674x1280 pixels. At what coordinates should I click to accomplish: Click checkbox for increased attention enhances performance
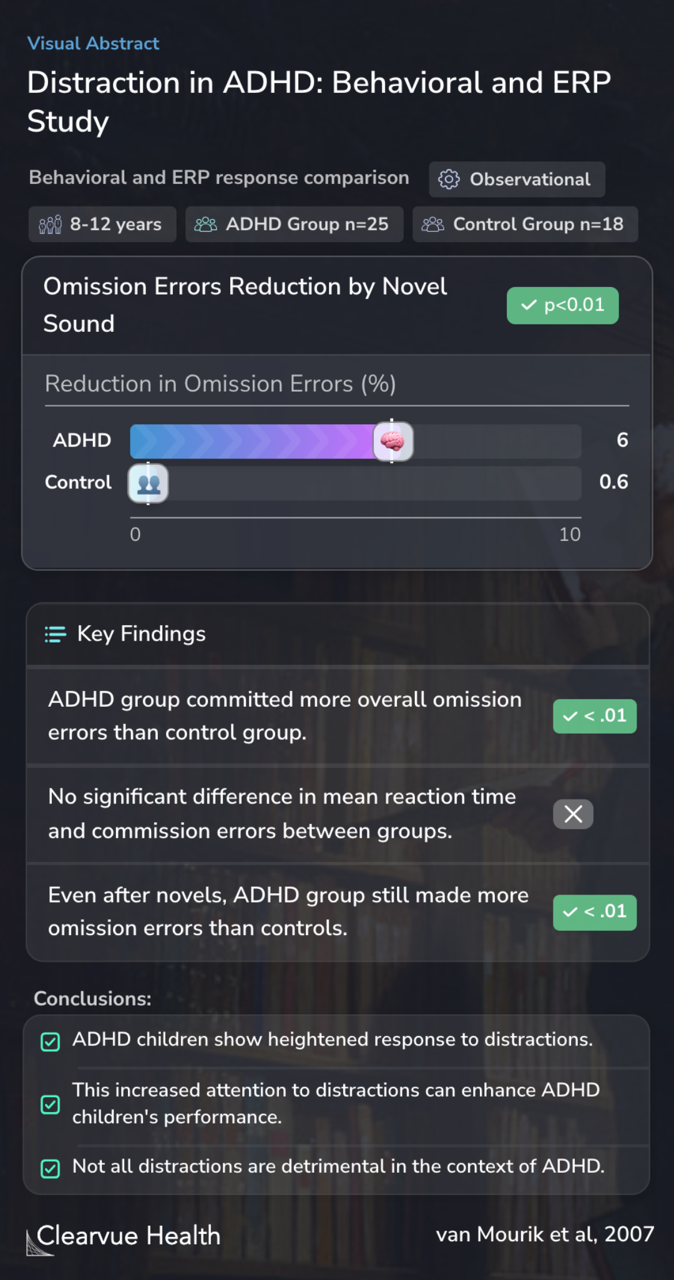click(x=51, y=1105)
